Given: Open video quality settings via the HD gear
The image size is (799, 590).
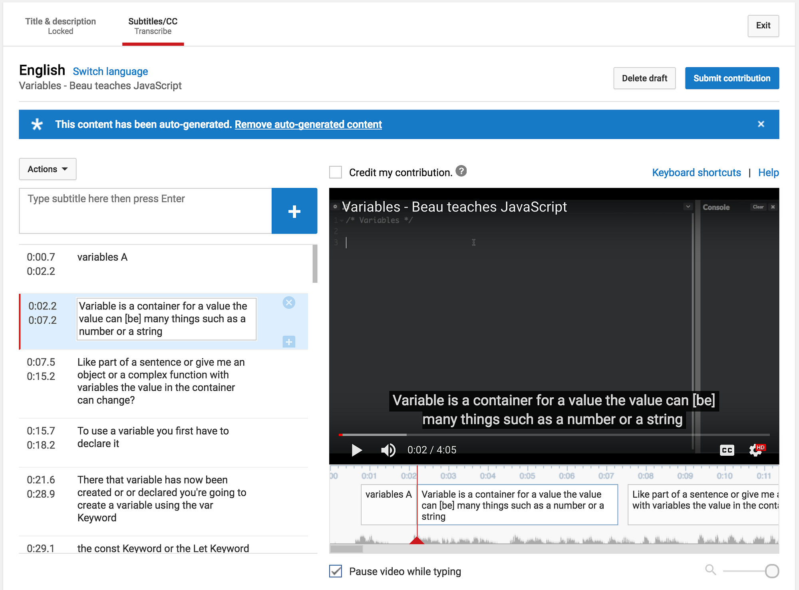Looking at the screenshot, I should (x=755, y=450).
